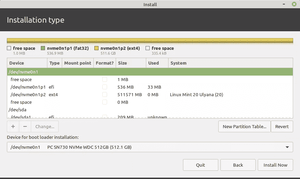Click the yellow nvme0n1p2 ext4 legend swatch
This screenshot has width=300, height=179.
pos(96,48)
